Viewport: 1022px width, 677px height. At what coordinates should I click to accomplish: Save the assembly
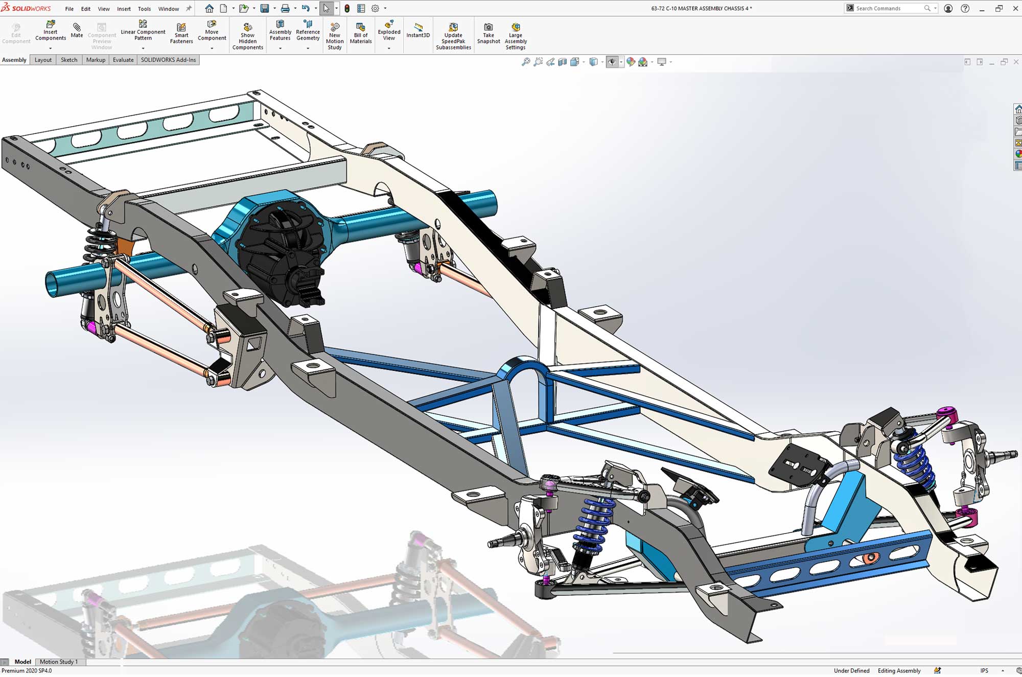click(x=264, y=8)
